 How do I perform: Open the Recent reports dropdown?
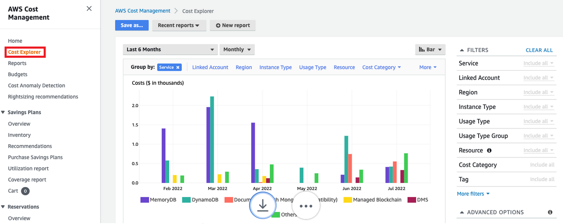tap(179, 25)
